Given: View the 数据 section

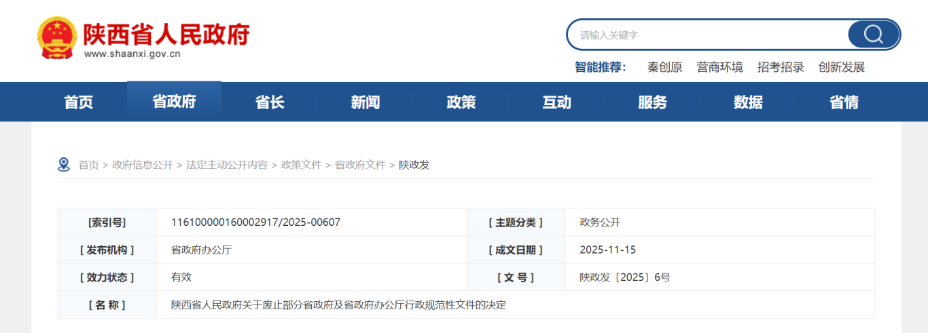Looking at the screenshot, I should [748, 102].
